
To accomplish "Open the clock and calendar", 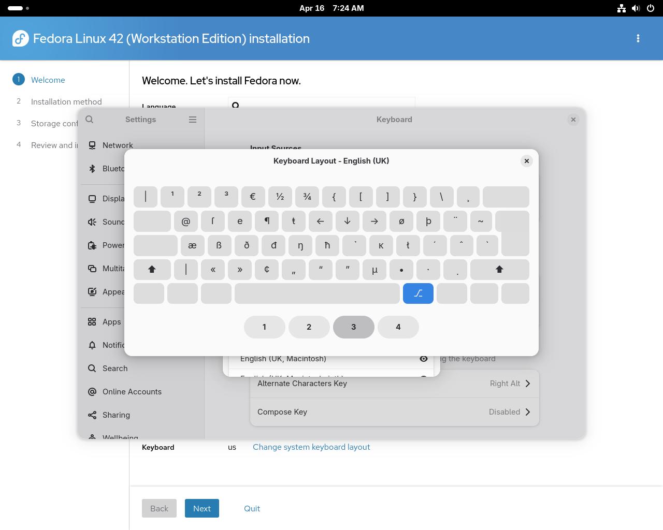I will pos(331,8).
